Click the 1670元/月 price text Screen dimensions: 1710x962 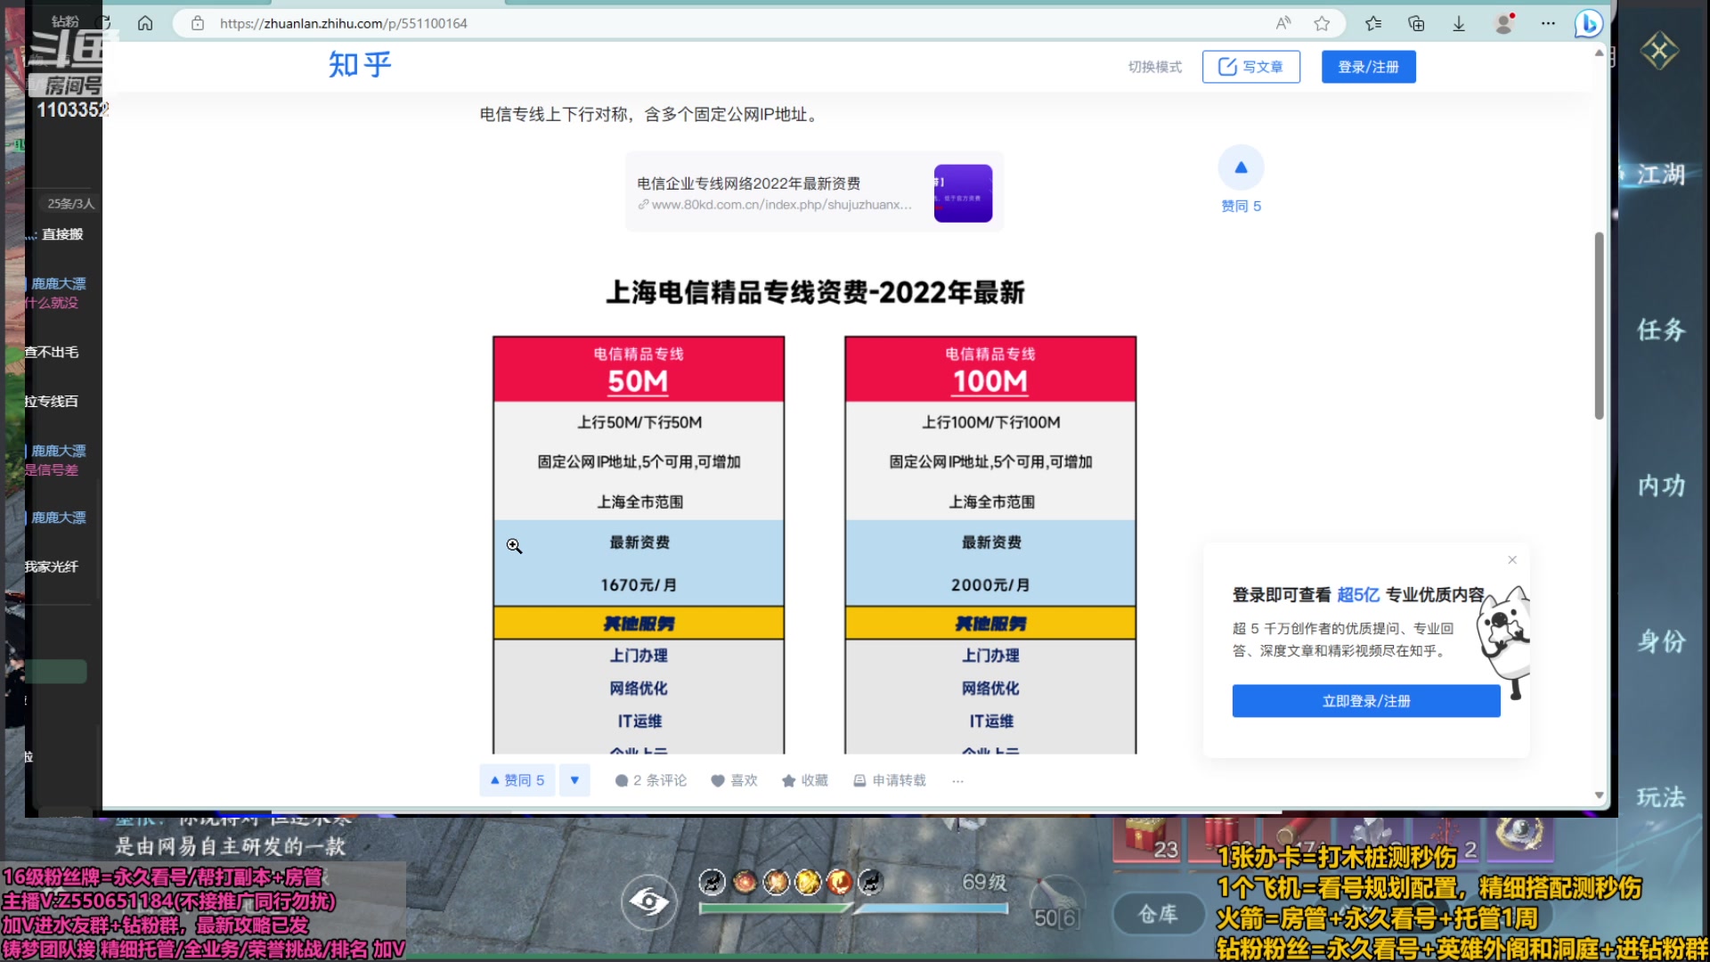(x=639, y=585)
